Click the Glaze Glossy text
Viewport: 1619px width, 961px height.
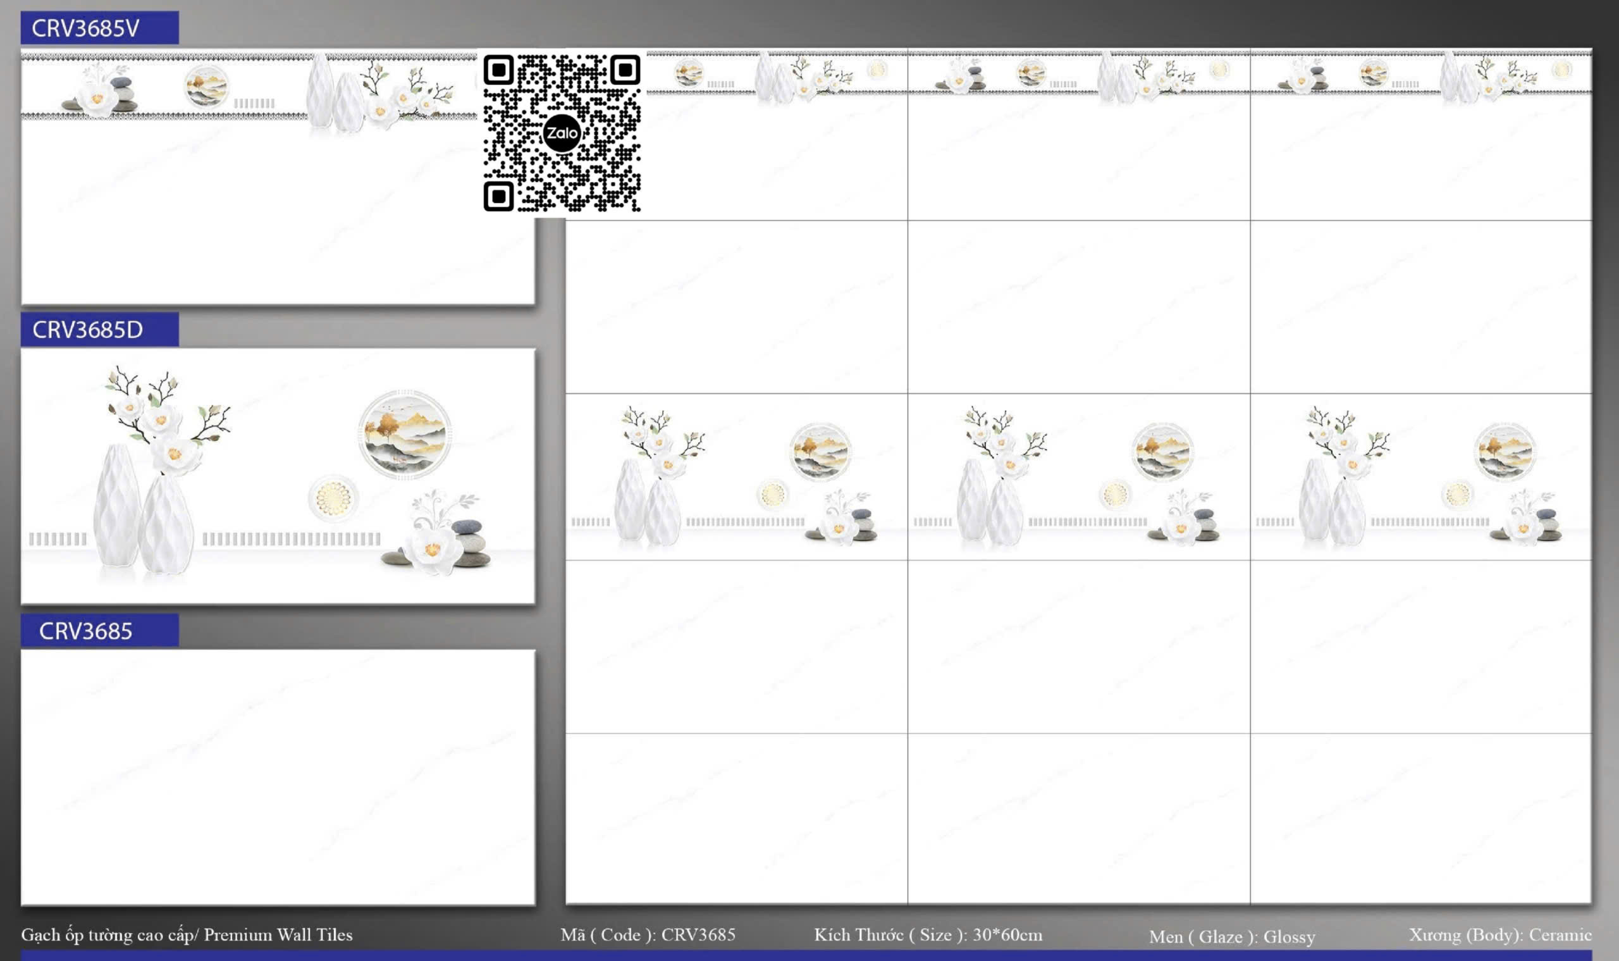tap(1231, 936)
